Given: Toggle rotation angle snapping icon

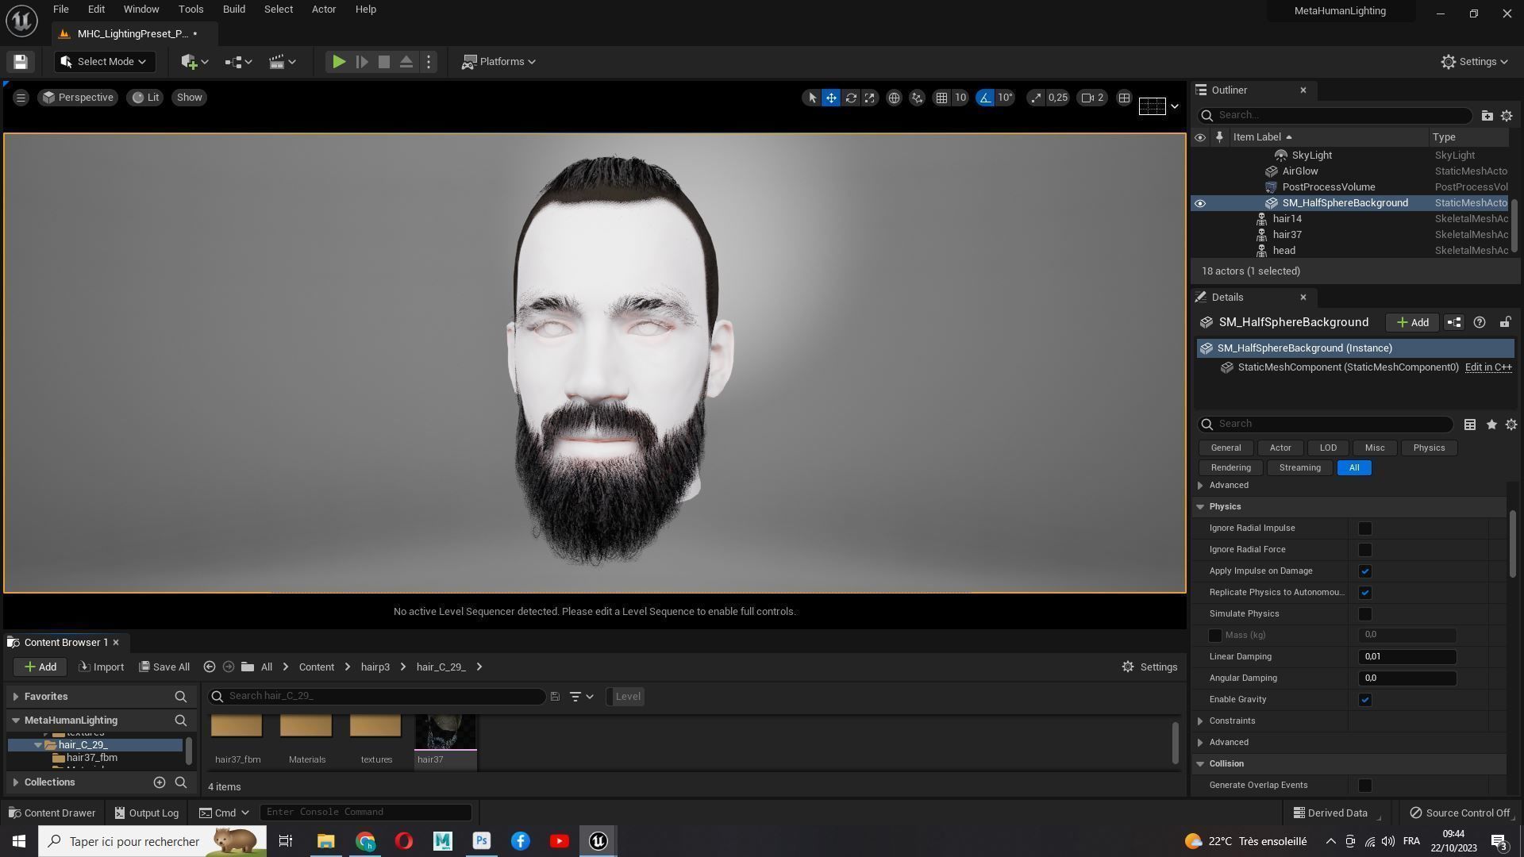Looking at the screenshot, I should pos(985,98).
